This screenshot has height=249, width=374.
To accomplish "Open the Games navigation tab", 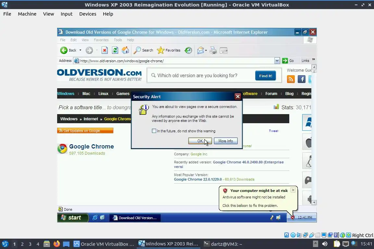I will (123, 94).
